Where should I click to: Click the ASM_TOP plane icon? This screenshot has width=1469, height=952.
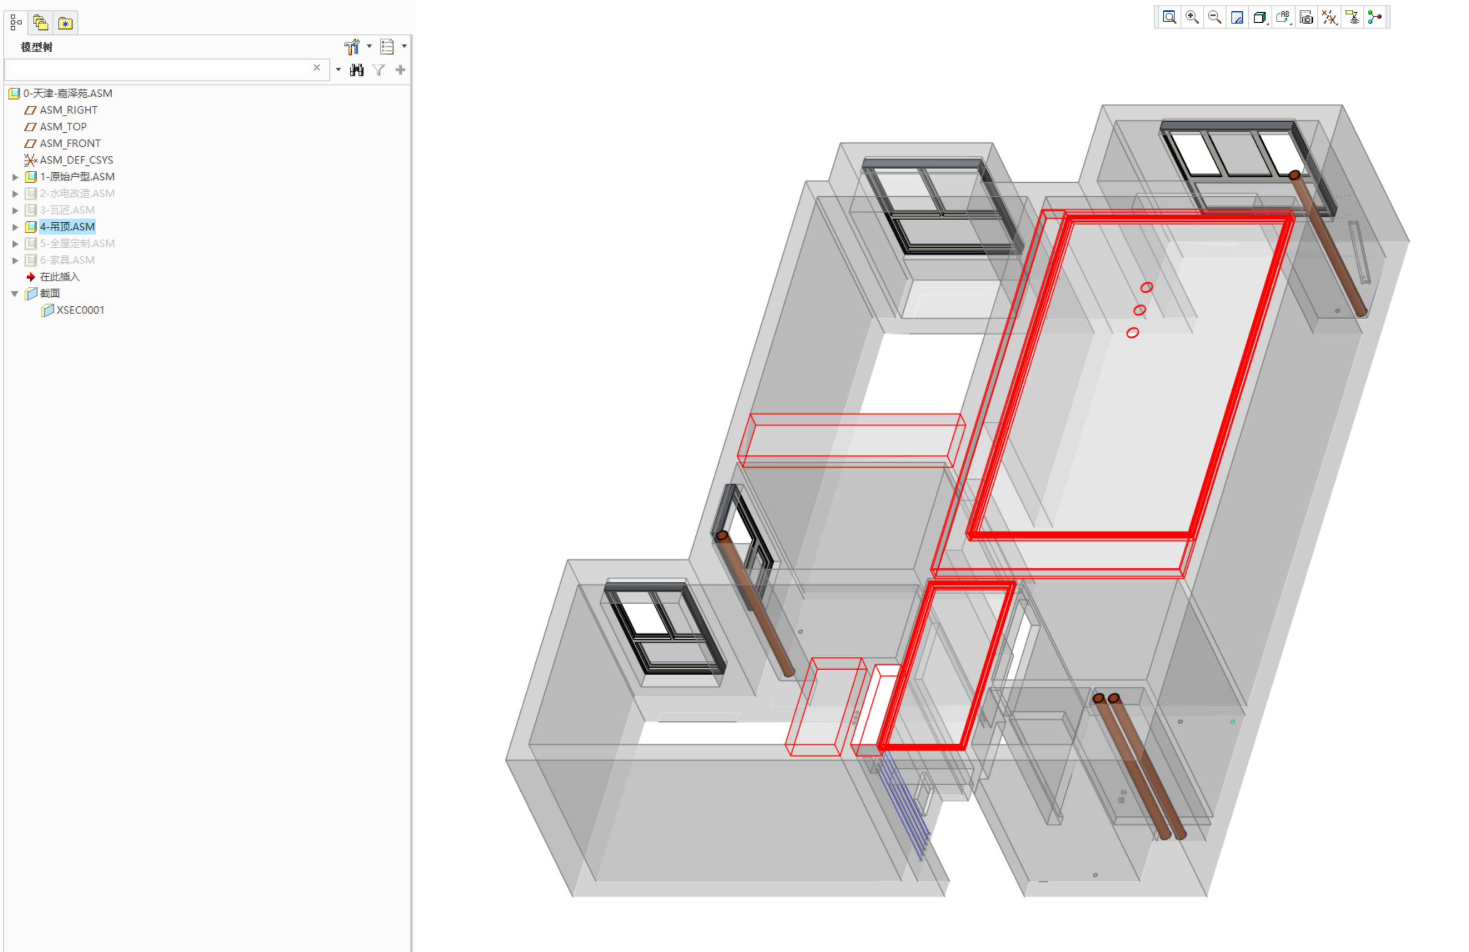[x=30, y=127]
